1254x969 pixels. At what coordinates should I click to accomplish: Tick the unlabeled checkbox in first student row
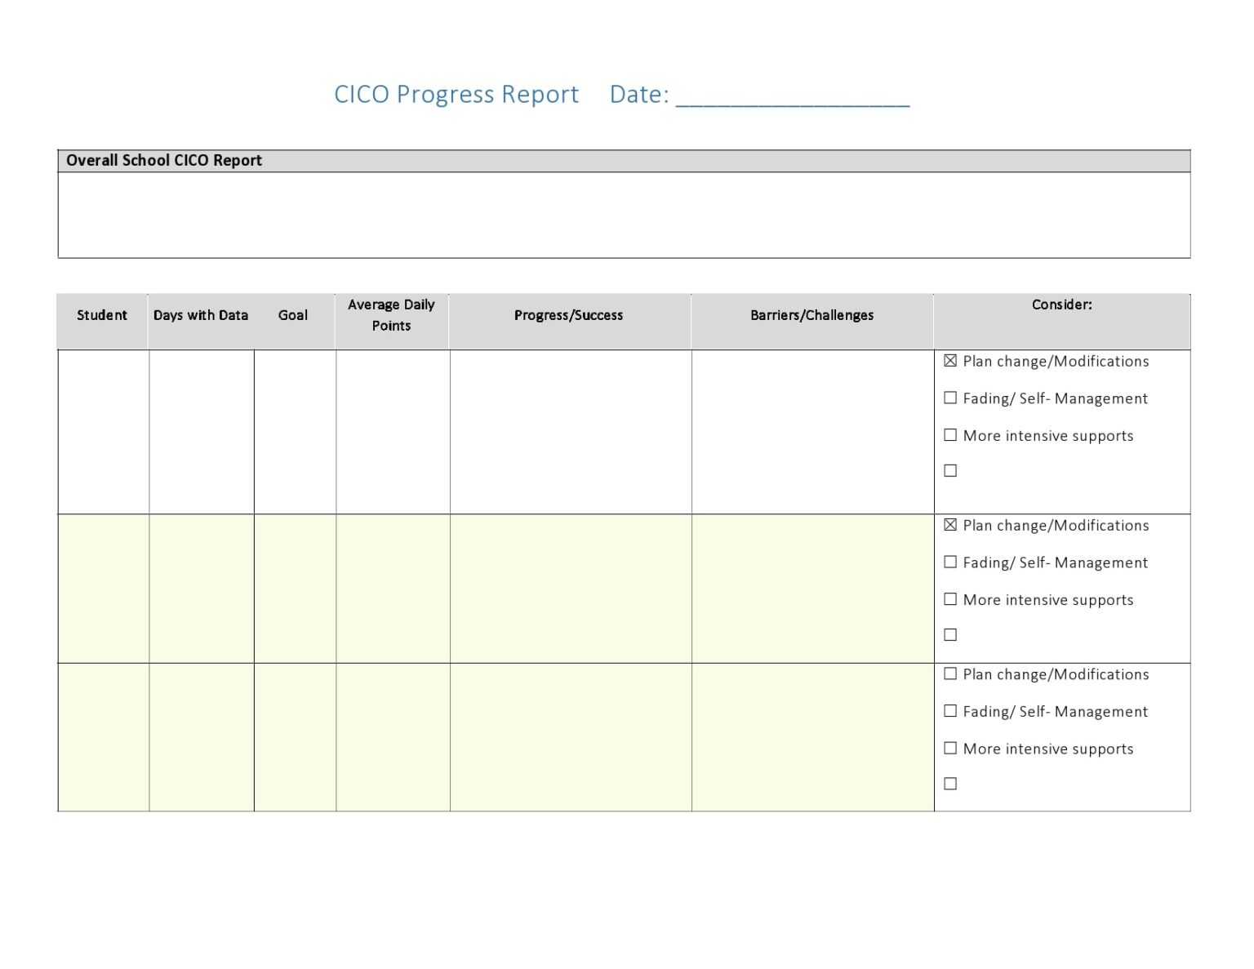950,471
